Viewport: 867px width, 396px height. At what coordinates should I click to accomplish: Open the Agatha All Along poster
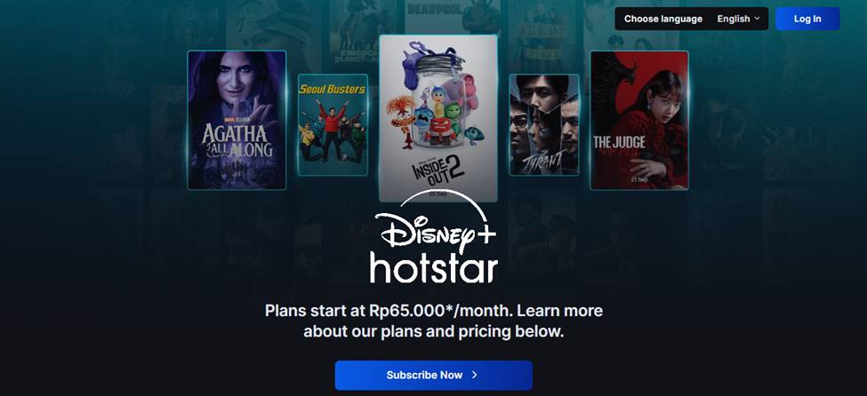[x=237, y=120]
